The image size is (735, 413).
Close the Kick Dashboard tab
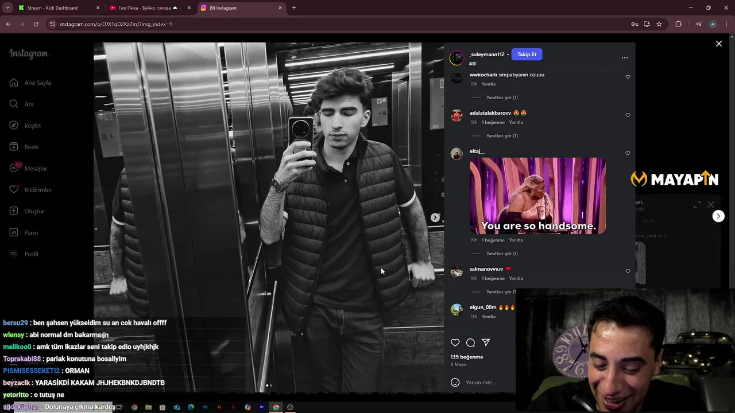point(98,8)
